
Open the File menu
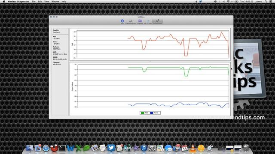pyautogui.click(x=34, y=1)
